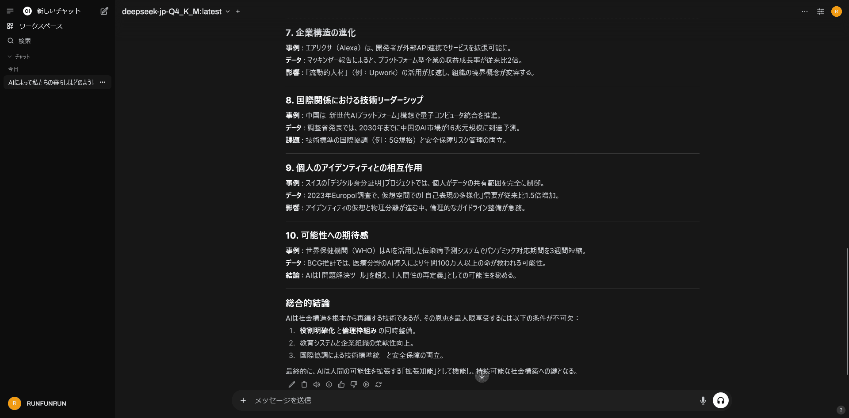Open the chat controls sliders icon

(x=821, y=11)
